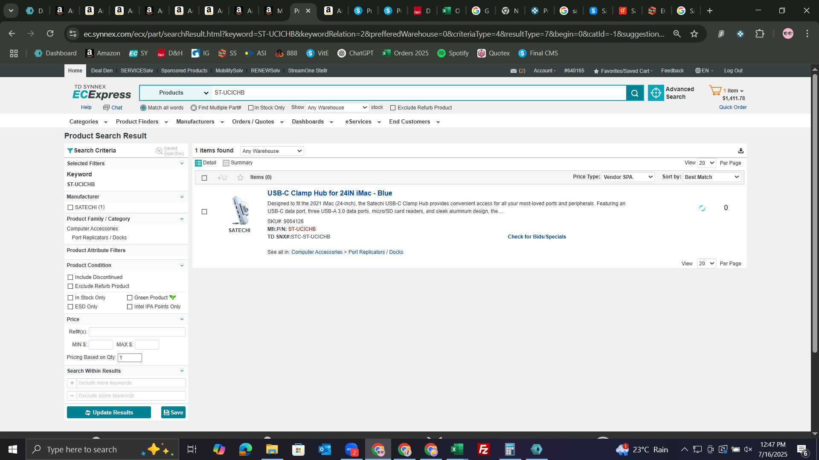Viewport: 819px width, 460px height.
Task: Collapse the Price filter section
Action: [182, 319]
